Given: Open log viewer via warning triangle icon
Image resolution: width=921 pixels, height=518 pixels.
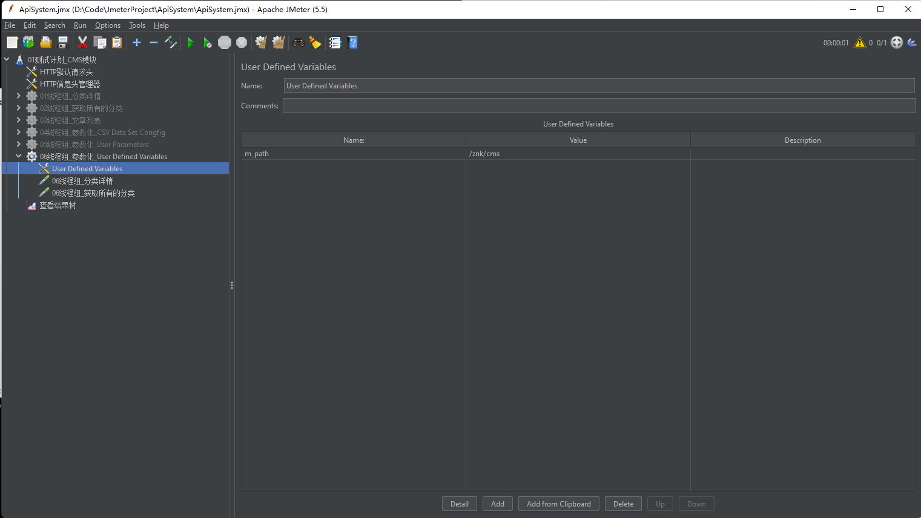Looking at the screenshot, I should (860, 42).
